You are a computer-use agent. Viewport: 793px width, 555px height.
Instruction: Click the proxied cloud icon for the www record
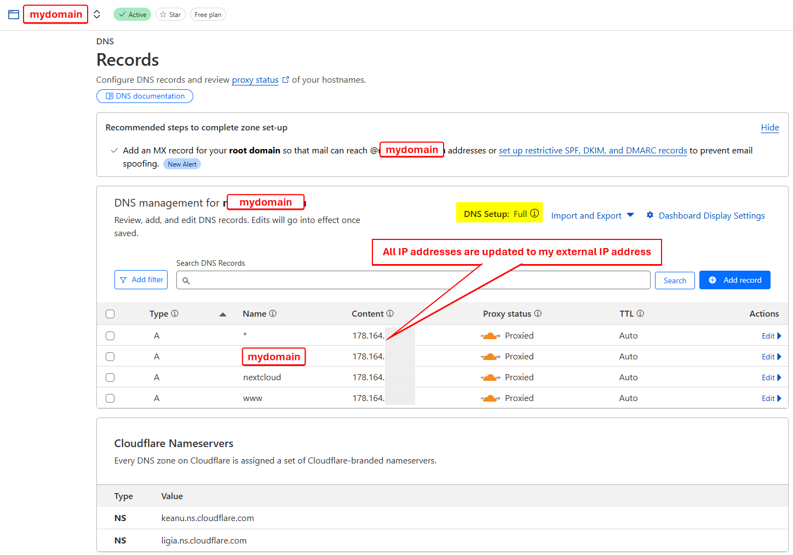(490, 398)
